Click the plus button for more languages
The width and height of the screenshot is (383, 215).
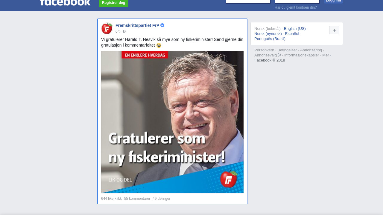[334, 30]
